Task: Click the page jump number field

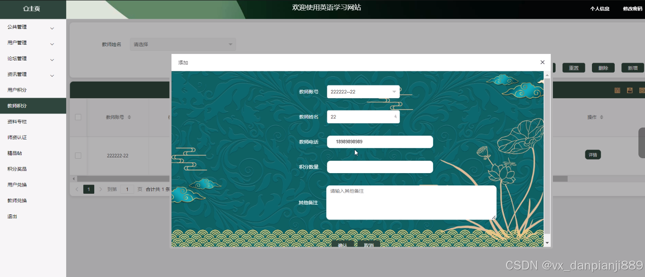Action: (x=127, y=189)
